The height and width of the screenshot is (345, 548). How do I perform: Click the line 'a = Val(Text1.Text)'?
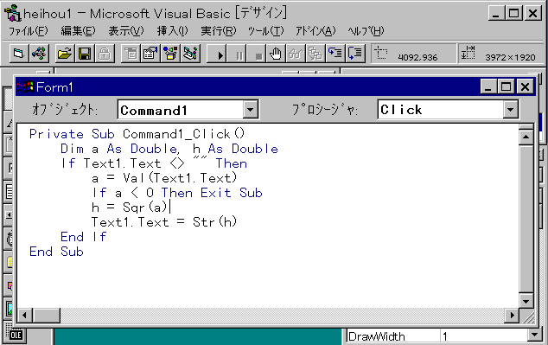point(164,178)
